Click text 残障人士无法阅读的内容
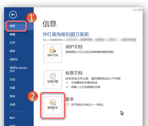148x126 pixels. coord(86,87)
